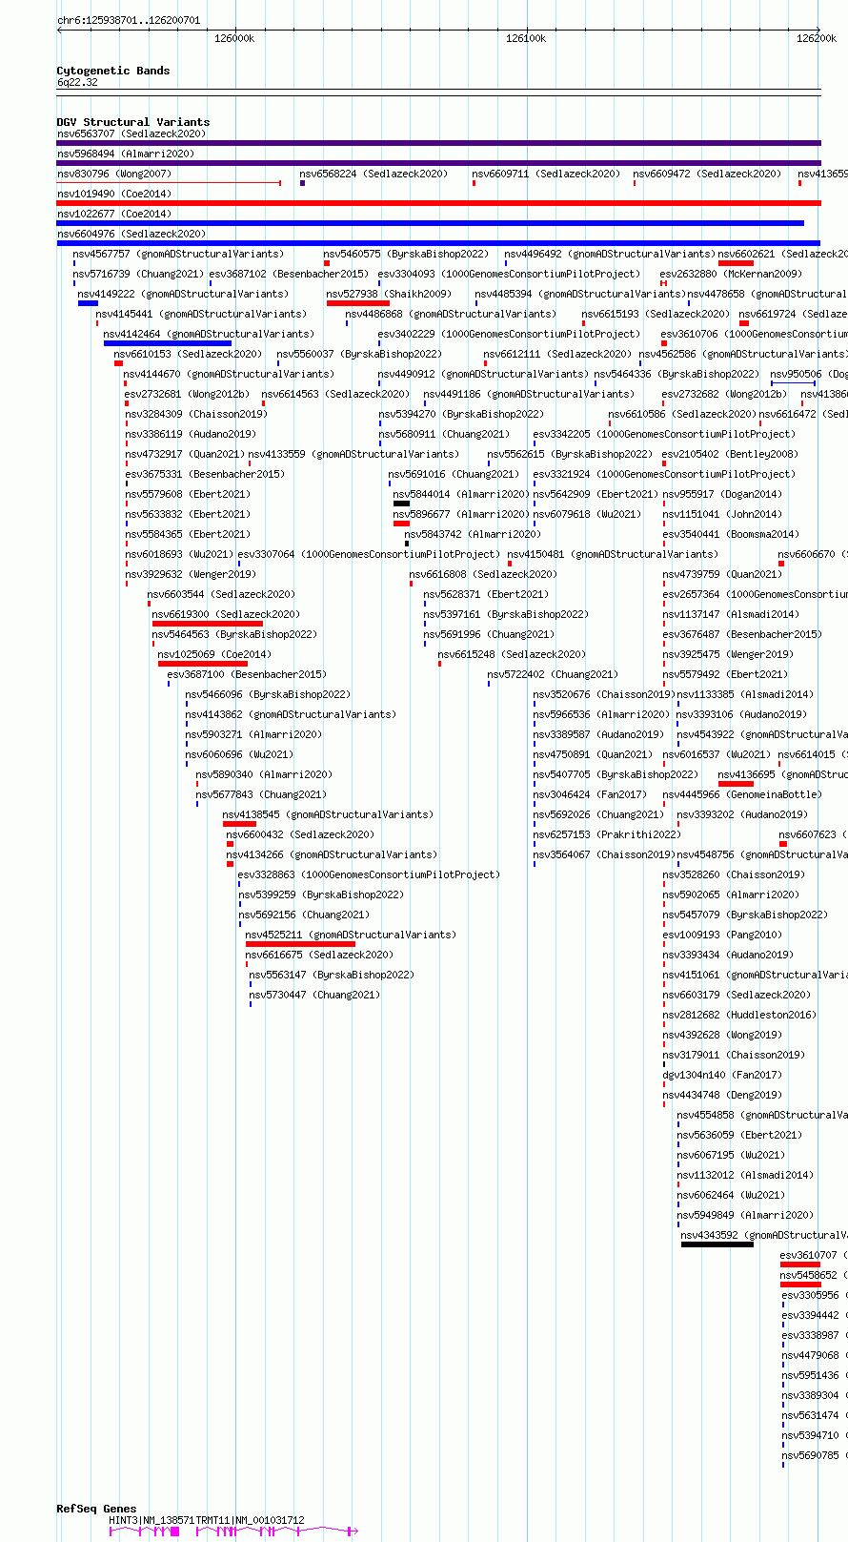Click nsv6568224 (Sedlazeck2020) label
The height and width of the screenshot is (1542, 848).
(374, 174)
